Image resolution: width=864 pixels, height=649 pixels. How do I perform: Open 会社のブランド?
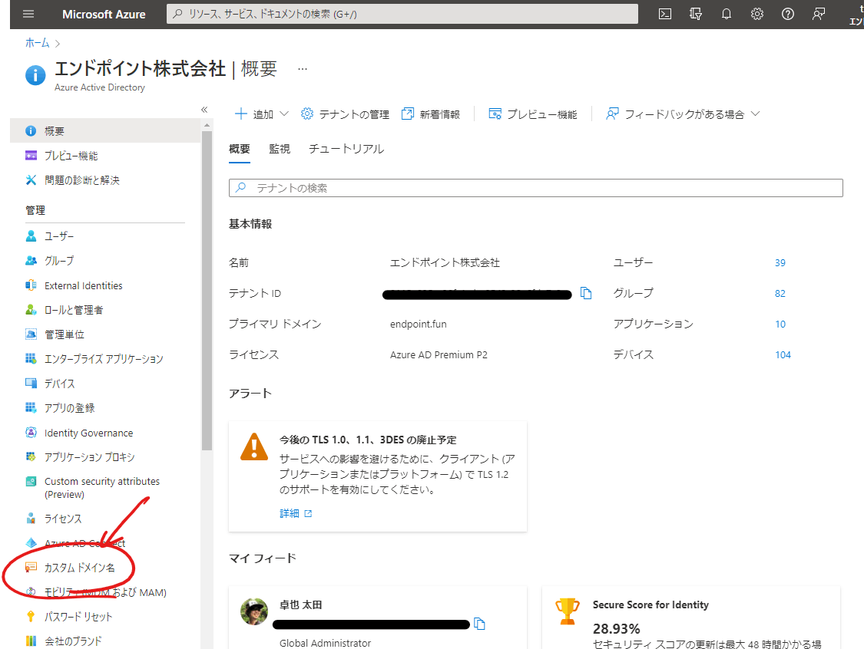click(73, 641)
